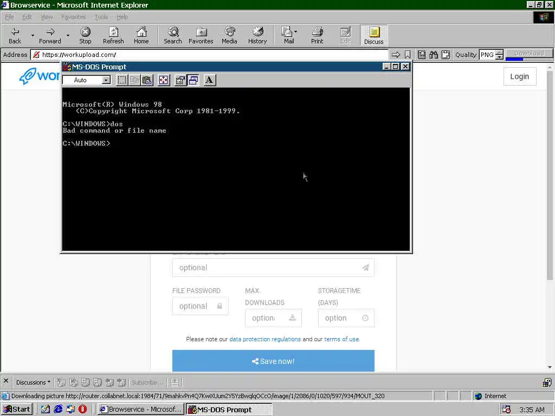Open the Search pane

point(173,35)
